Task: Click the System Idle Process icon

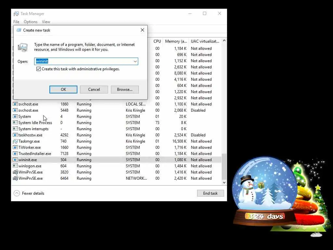Action: click(15, 123)
